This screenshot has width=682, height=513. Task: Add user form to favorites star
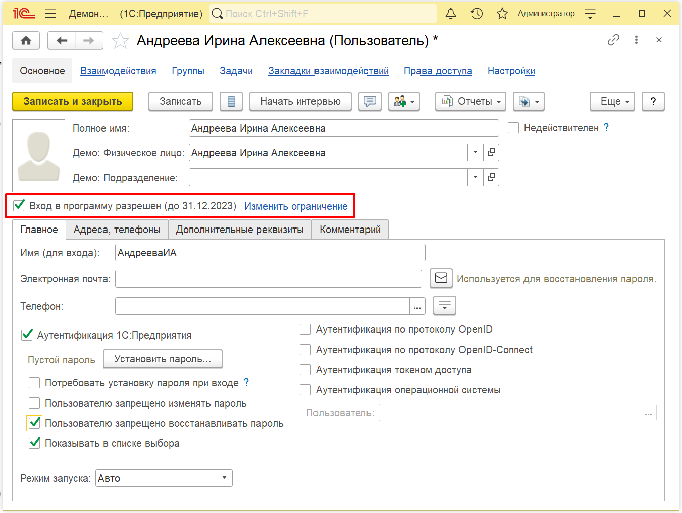click(120, 40)
